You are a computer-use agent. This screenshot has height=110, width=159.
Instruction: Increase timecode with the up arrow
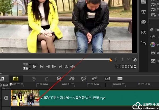135,65
